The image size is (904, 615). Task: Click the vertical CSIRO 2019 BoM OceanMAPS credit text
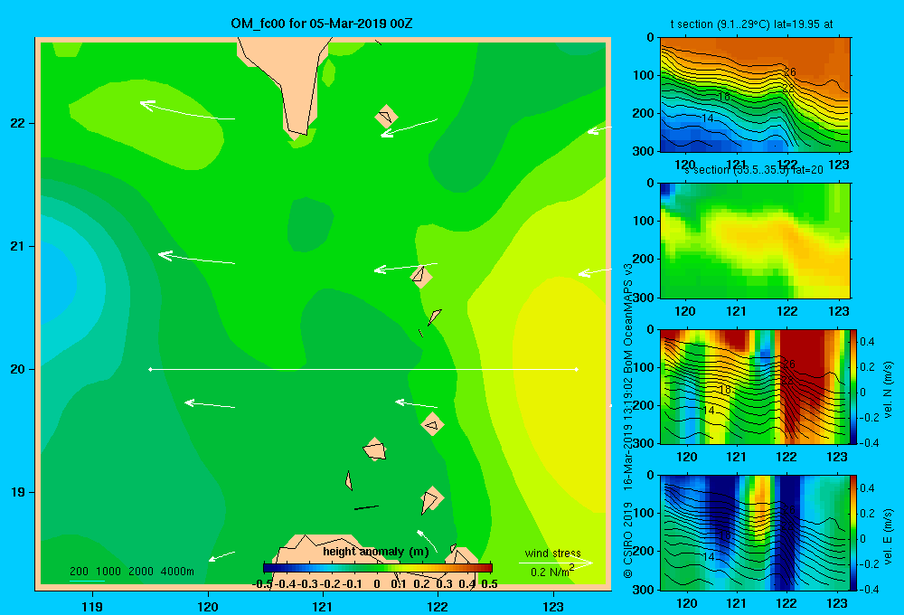coord(628,420)
